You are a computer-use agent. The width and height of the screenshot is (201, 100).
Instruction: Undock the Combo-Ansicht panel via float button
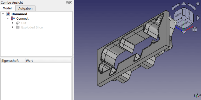[x=67, y=3]
